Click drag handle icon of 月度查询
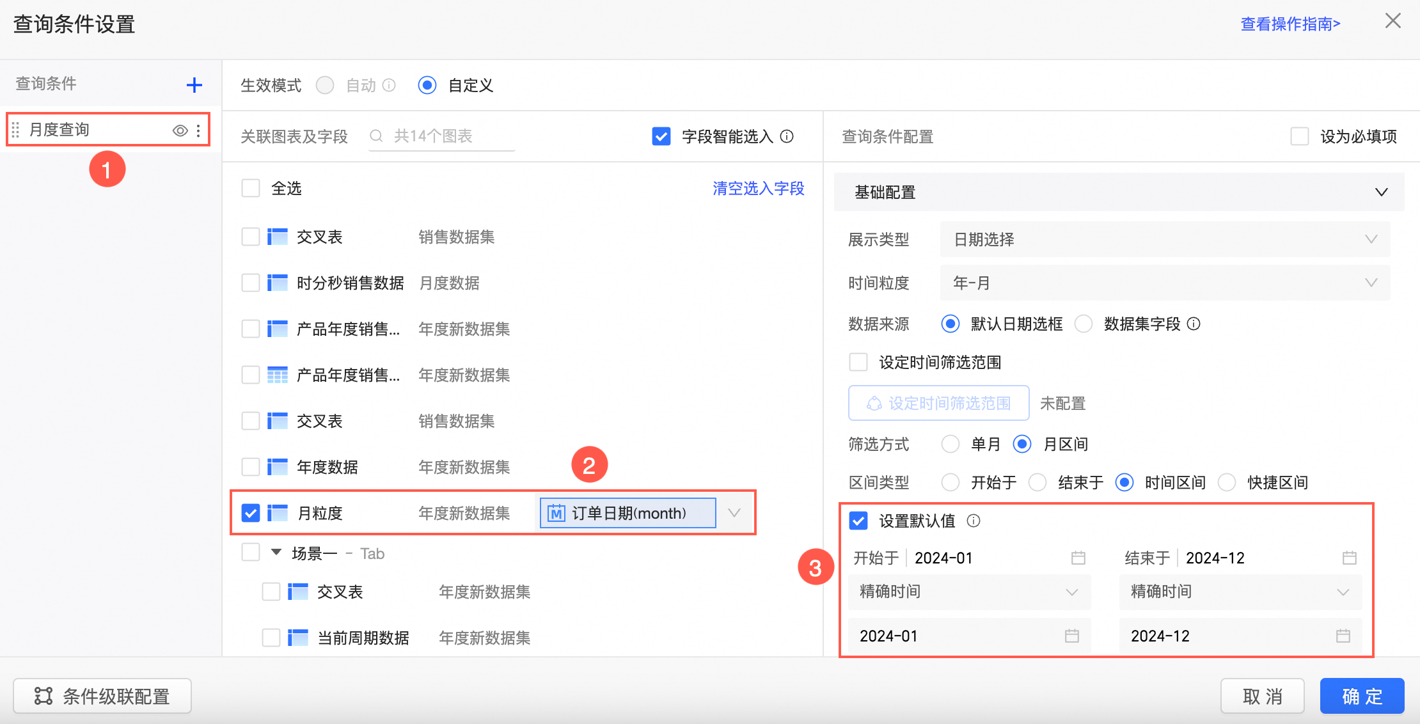This screenshot has width=1420, height=724. coord(16,130)
